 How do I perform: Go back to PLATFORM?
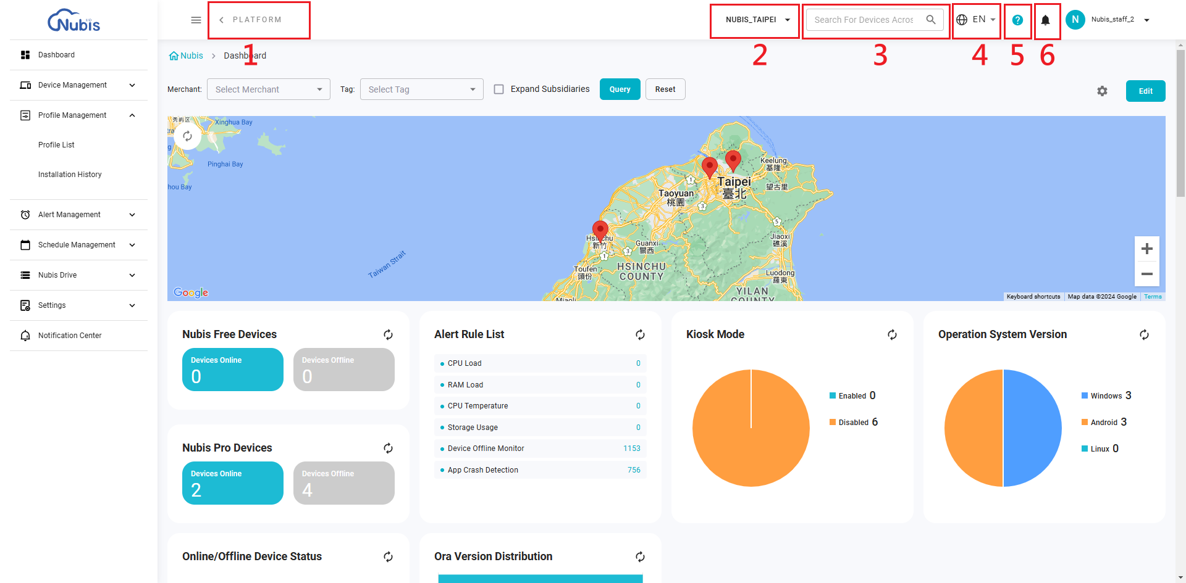pyautogui.click(x=251, y=20)
